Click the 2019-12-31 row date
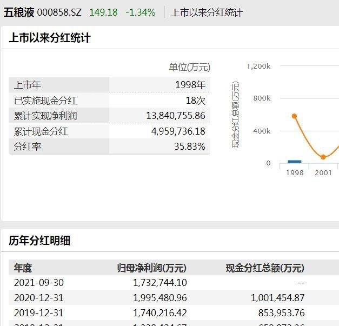Viewport: 339px width, 326px height. tap(39, 313)
